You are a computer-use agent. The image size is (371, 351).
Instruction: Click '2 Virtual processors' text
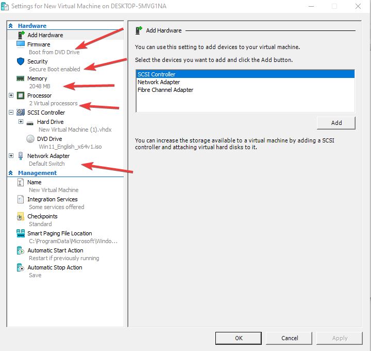point(53,103)
